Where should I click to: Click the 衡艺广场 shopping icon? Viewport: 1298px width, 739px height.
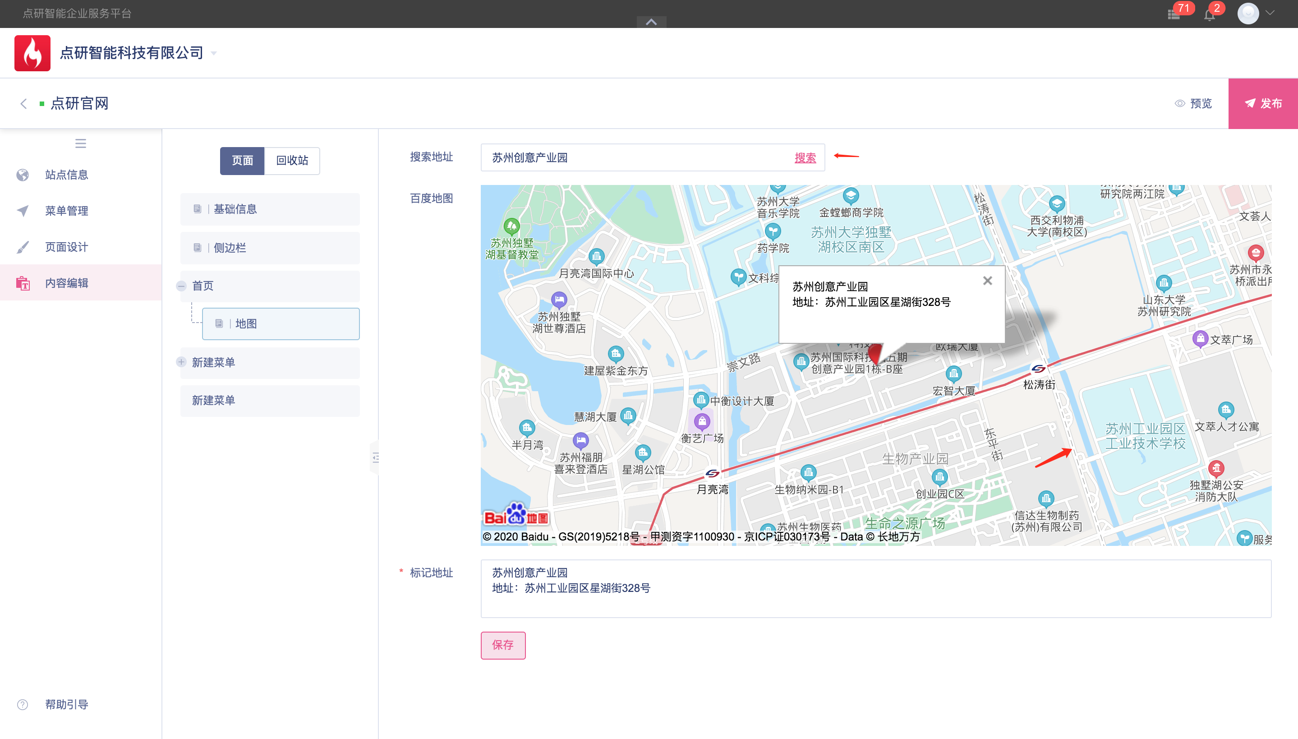click(x=702, y=422)
